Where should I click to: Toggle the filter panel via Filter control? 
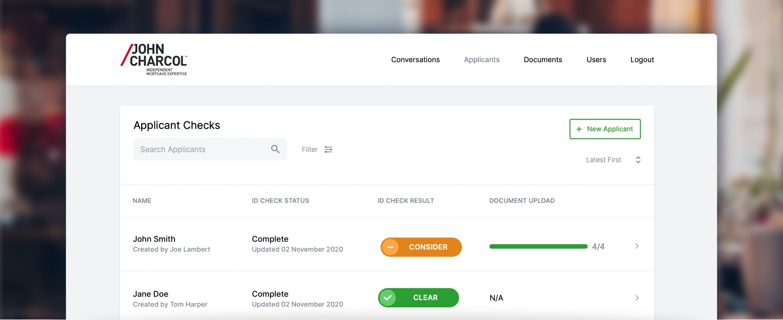point(317,149)
